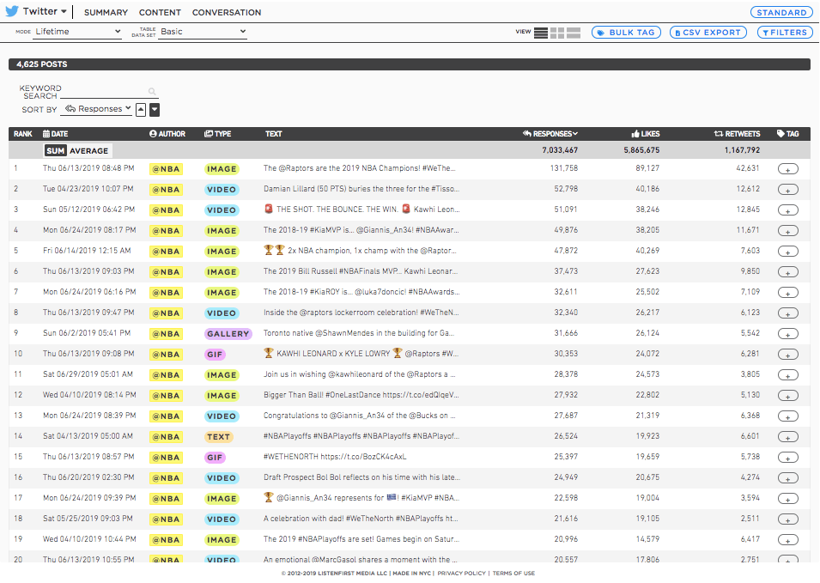This screenshot has width=820, height=583.
Task: Add tag to Raptors 2019 NBA Champions post
Action: coord(788,169)
